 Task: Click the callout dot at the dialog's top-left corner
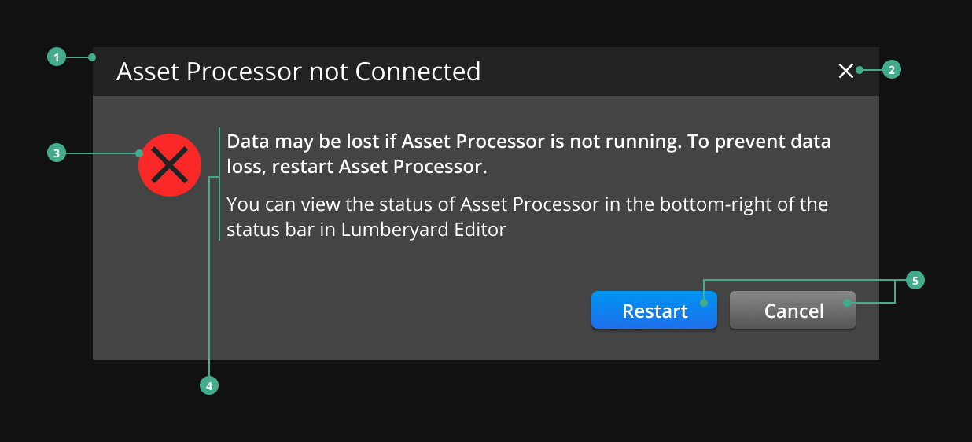coord(92,57)
